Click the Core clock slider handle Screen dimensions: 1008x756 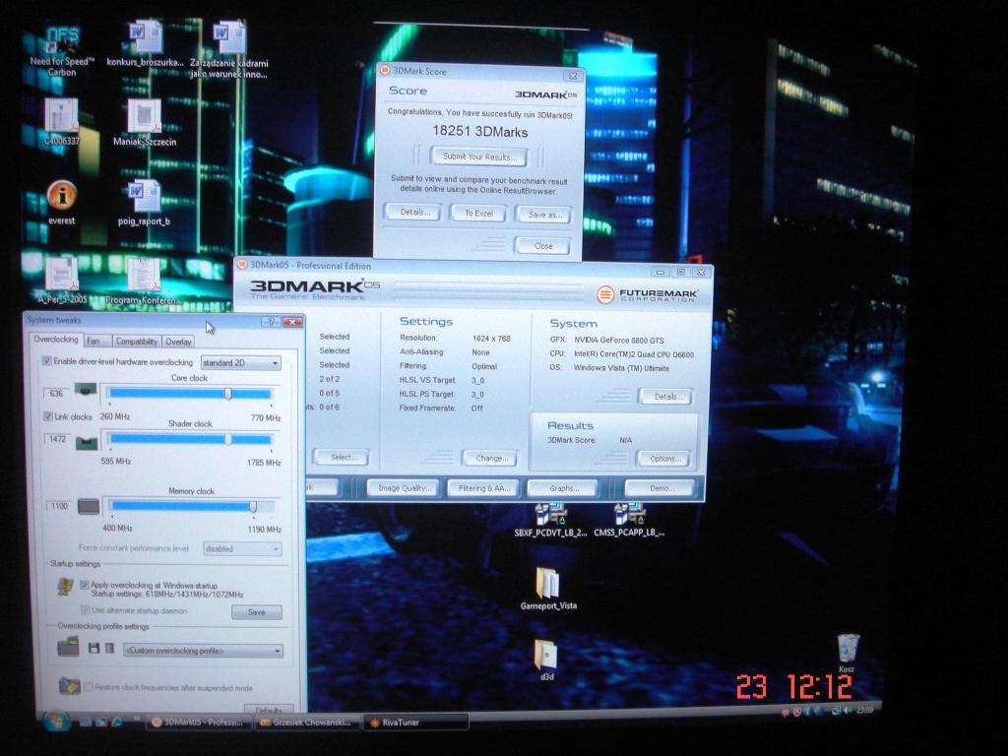(227, 394)
